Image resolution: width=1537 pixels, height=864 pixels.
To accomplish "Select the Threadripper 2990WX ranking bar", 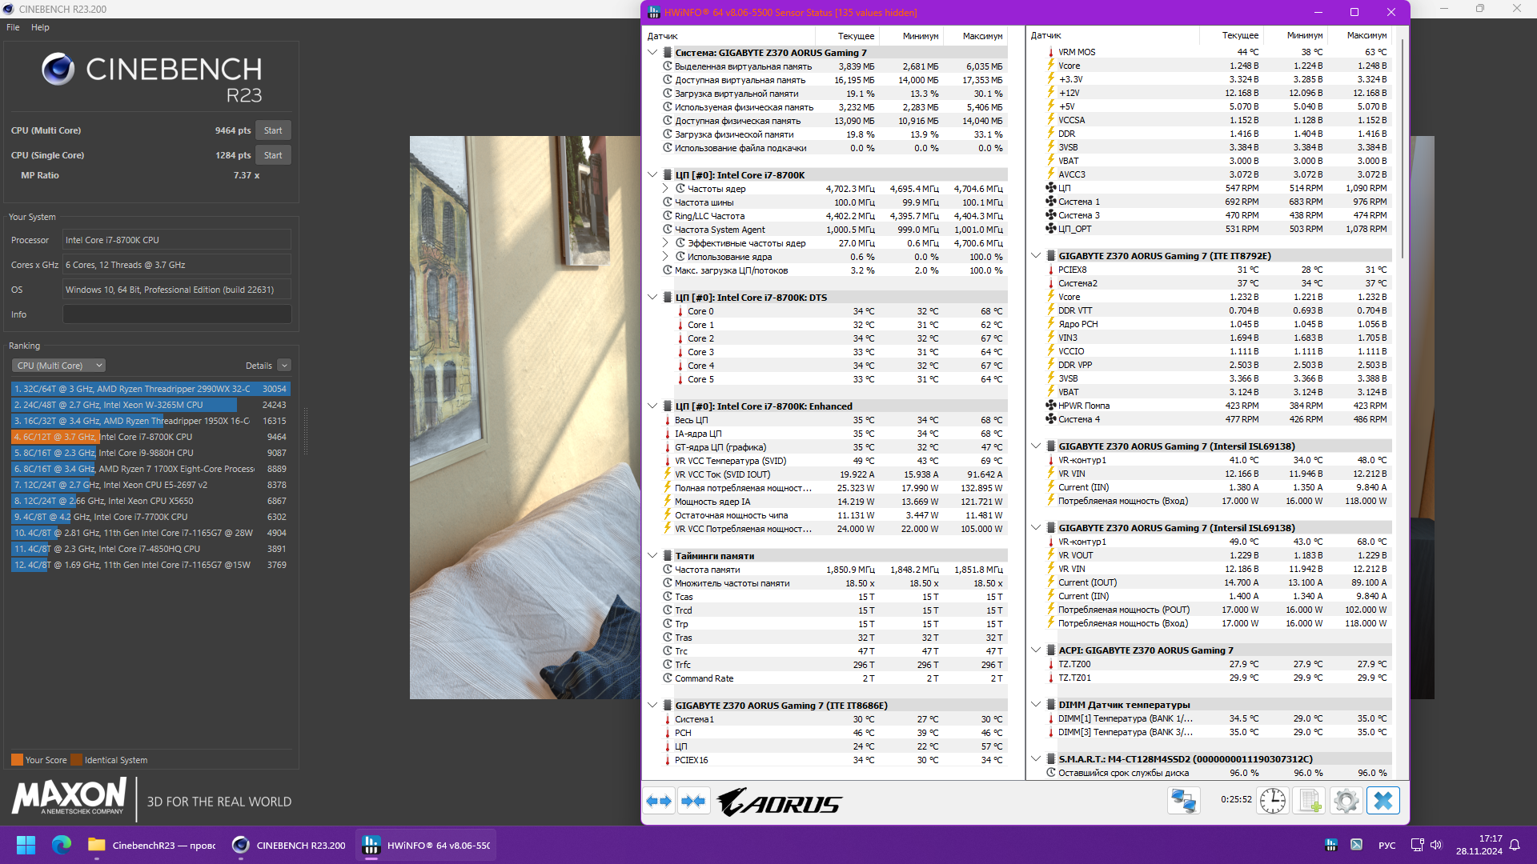I will (150, 389).
